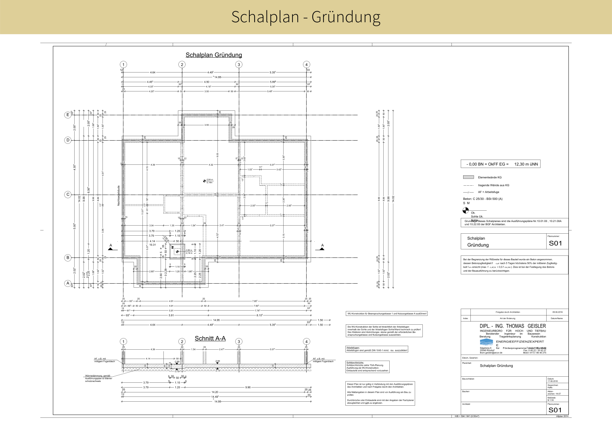Select the upper S01 plan number box
The image size is (612, 444).
click(557, 242)
